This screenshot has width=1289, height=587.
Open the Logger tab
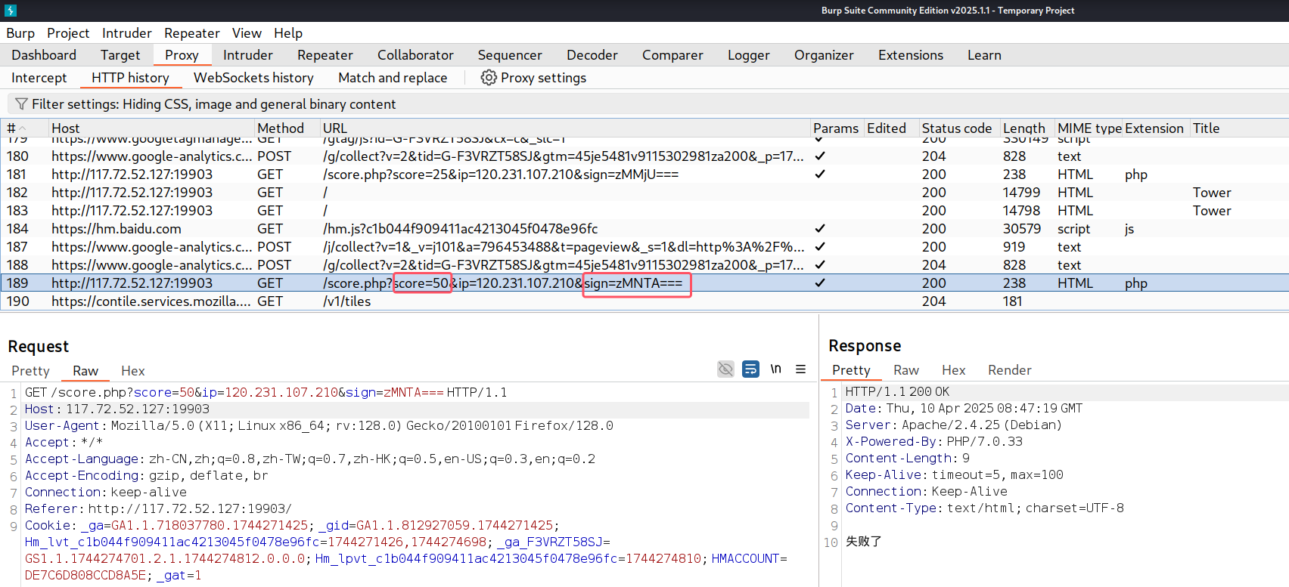(749, 55)
